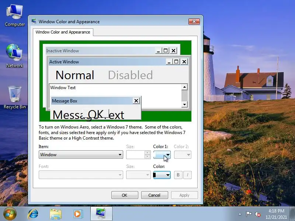The image size is (295, 221).
Task: Toggle Bold font button
Action: (x=178, y=175)
